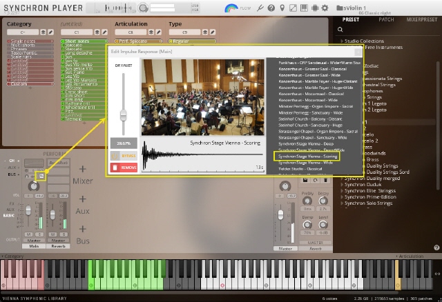Click the keyboard scroll arrows icon at right
Viewport: 442px width, 302px height.
point(437,274)
